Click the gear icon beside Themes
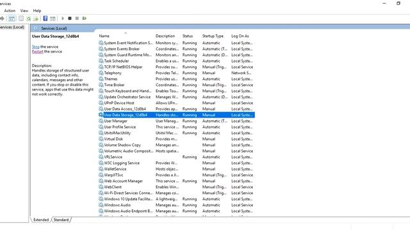The width and height of the screenshot is (410, 230). [101, 79]
